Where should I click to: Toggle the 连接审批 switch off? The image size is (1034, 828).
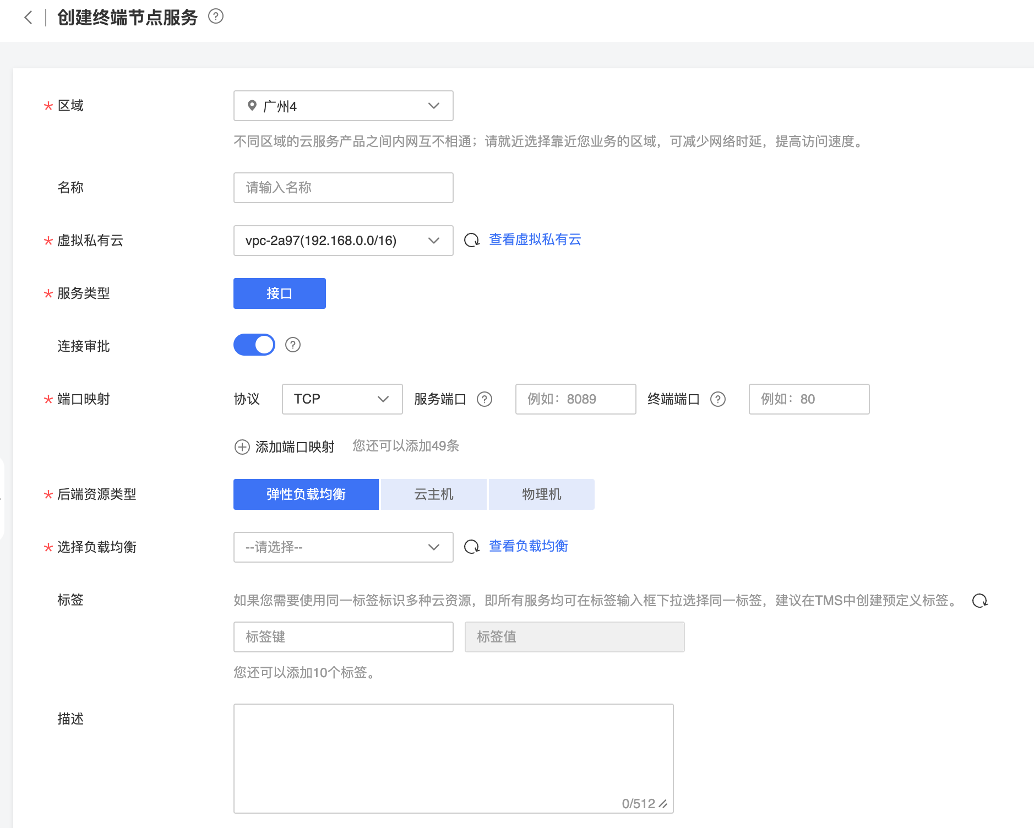tap(254, 345)
